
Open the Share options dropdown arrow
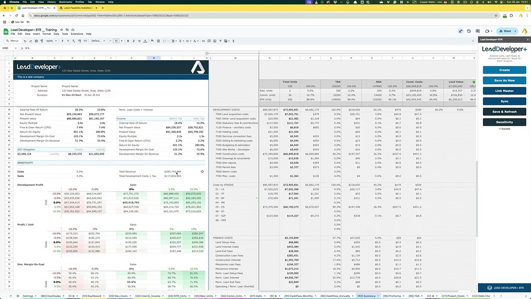coord(515,31)
